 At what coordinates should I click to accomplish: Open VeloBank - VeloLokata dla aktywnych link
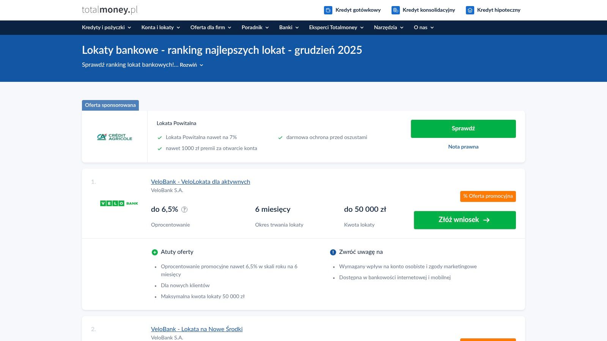click(200, 182)
